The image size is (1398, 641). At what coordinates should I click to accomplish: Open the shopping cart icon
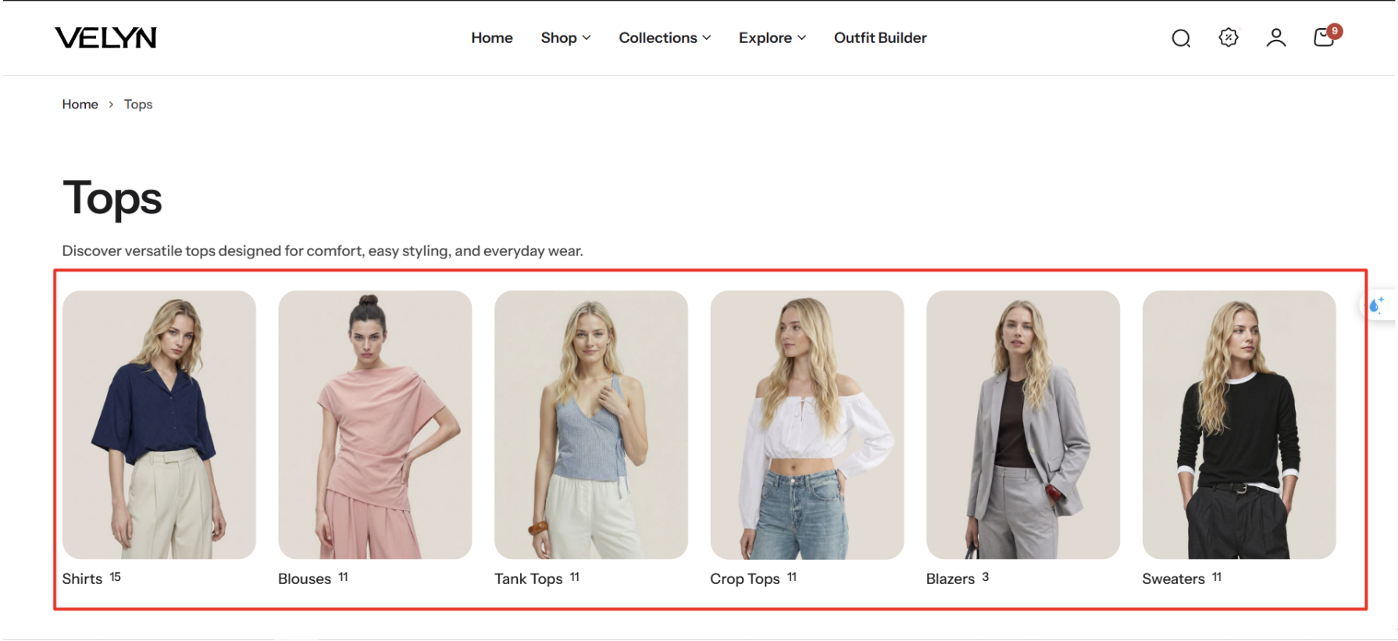coord(1323,38)
